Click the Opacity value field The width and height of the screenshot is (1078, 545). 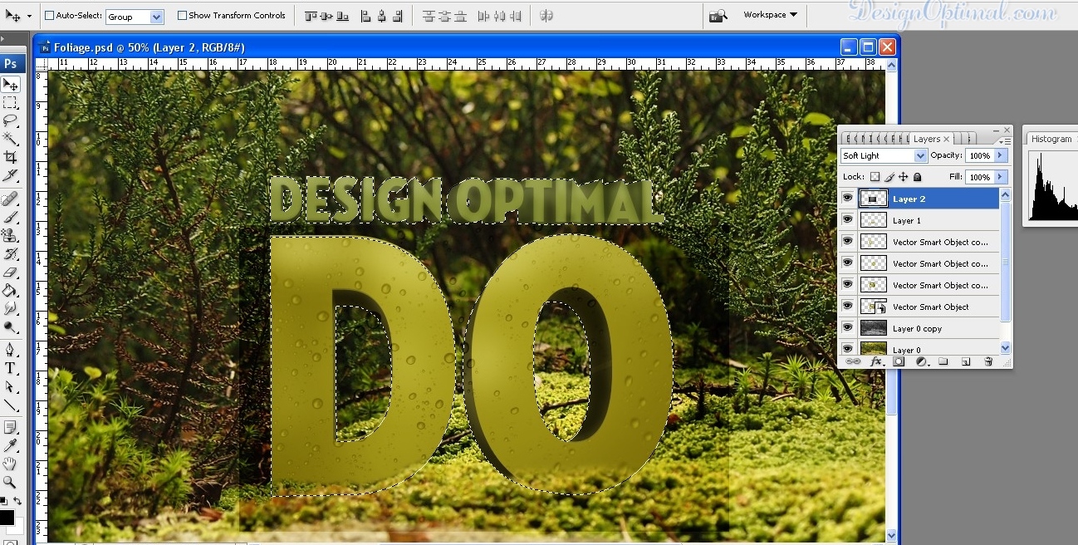pos(980,155)
